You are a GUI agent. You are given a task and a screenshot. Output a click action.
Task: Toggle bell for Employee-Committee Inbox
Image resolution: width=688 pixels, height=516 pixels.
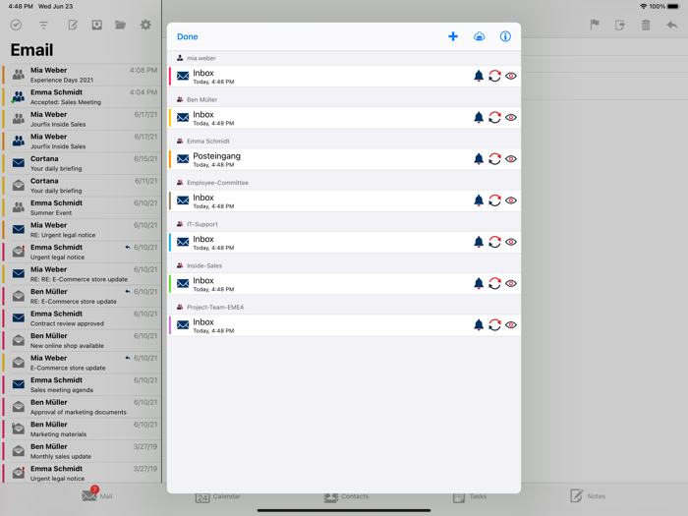pyautogui.click(x=479, y=201)
